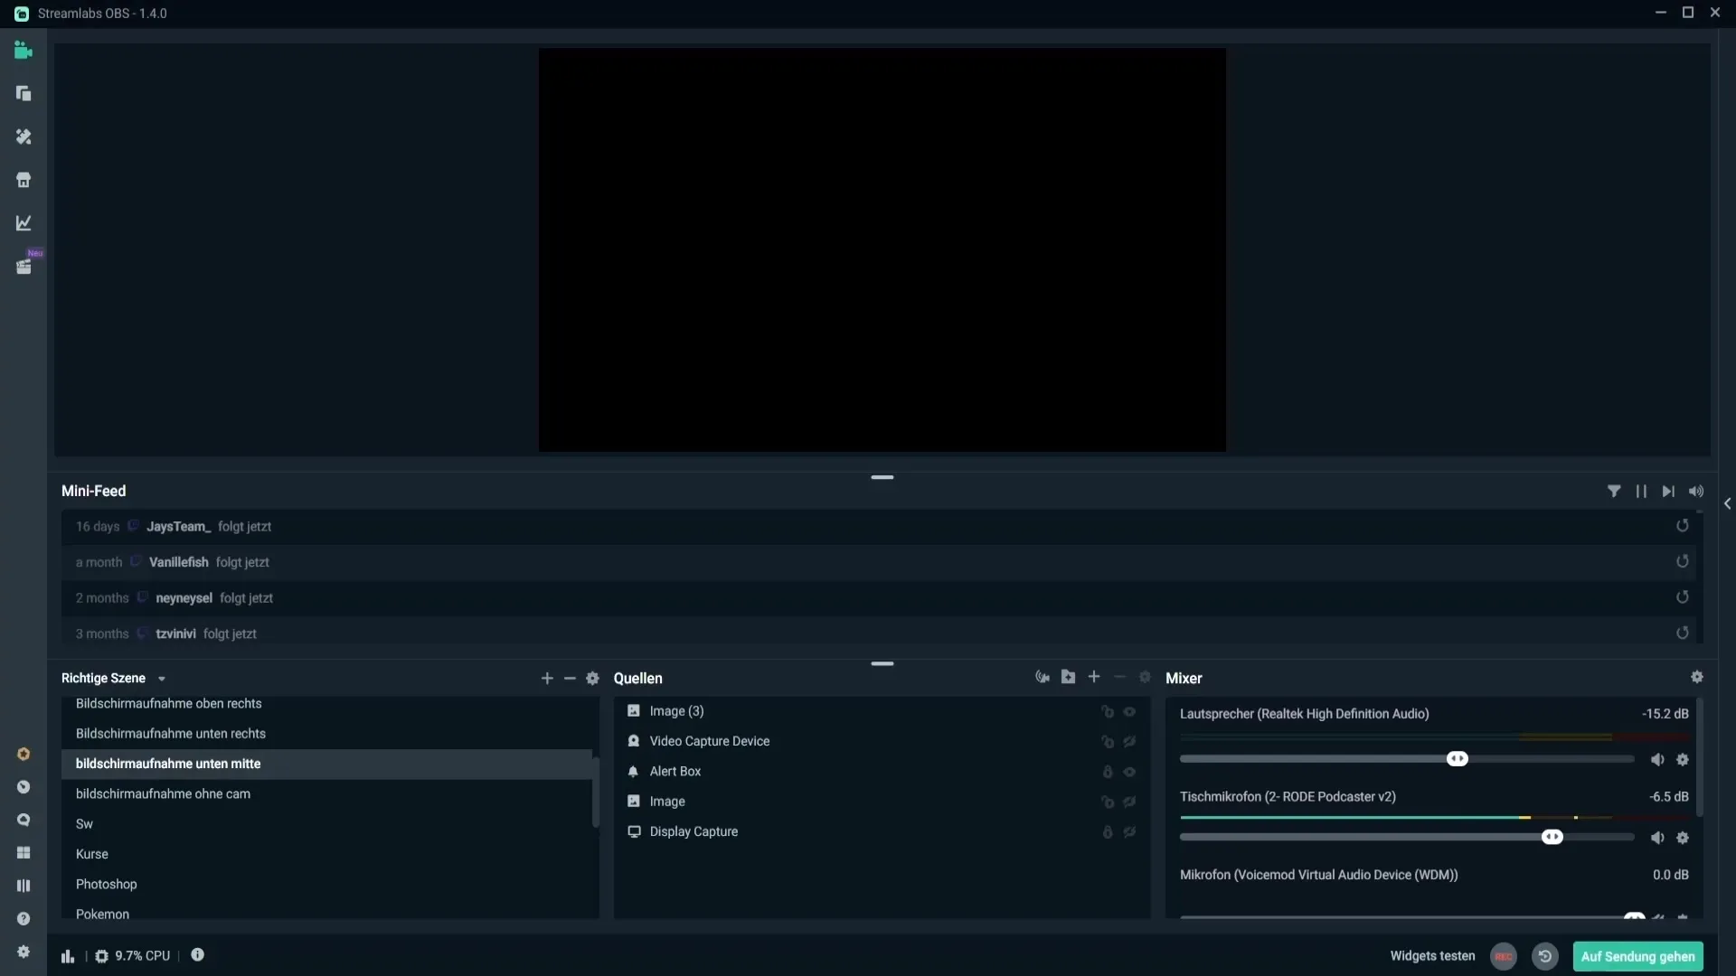The width and height of the screenshot is (1736, 976).
Task: Add a new scene with plus icon
Action: (547, 678)
